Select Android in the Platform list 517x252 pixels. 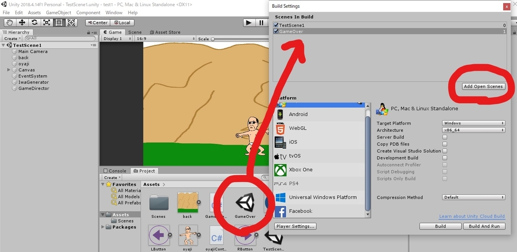[320, 114]
